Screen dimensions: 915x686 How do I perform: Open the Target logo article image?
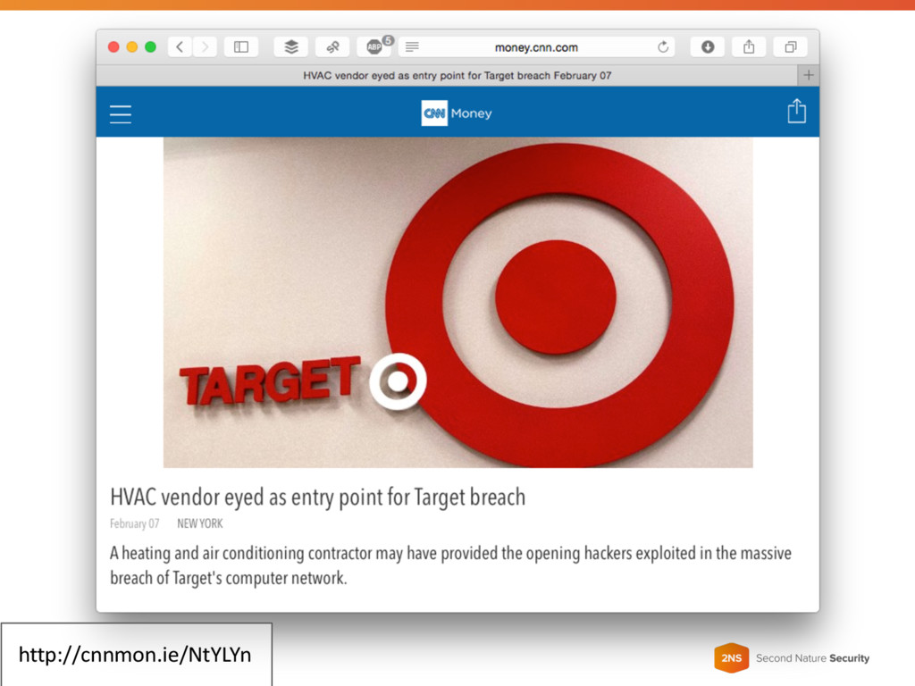[458, 302]
